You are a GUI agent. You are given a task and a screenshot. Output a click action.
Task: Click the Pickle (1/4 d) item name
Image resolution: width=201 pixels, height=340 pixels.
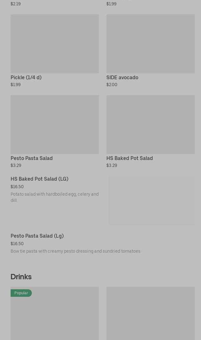26,77
